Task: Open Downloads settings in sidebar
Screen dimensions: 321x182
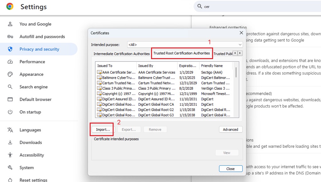Action: 31,142
